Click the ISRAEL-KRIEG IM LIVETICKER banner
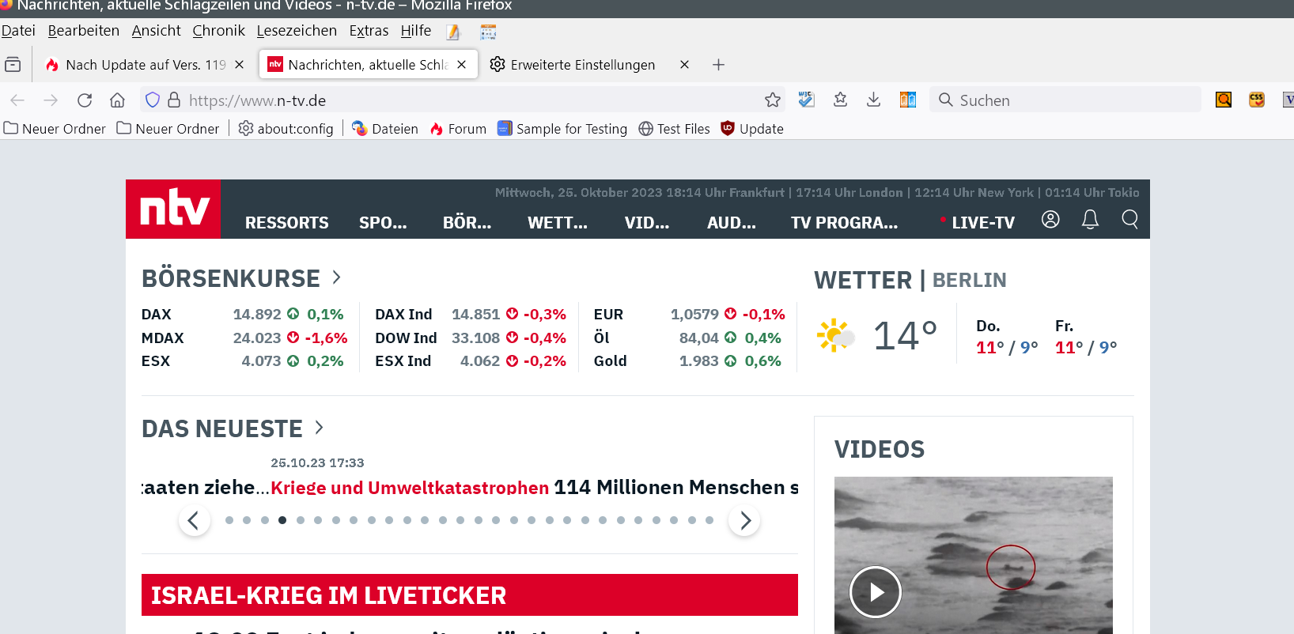This screenshot has height=634, width=1294. [470, 595]
